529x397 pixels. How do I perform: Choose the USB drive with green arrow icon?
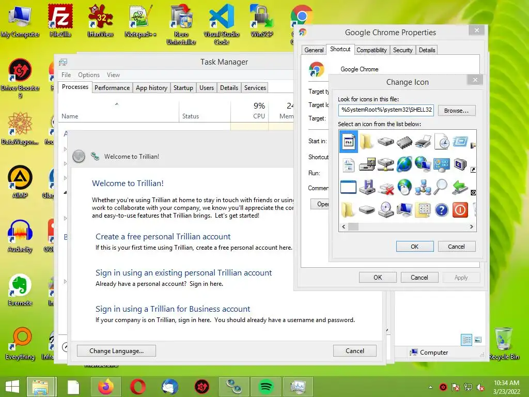(460, 188)
